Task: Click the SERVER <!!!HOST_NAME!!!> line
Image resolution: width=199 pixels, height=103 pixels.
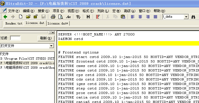Action: click(96, 34)
